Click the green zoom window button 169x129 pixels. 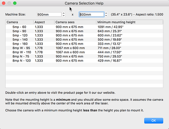pyautogui.click(x=15, y=3)
